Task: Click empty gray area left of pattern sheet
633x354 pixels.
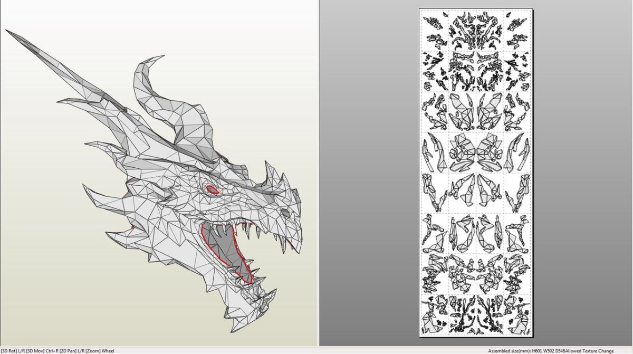Action: (369, 174)
